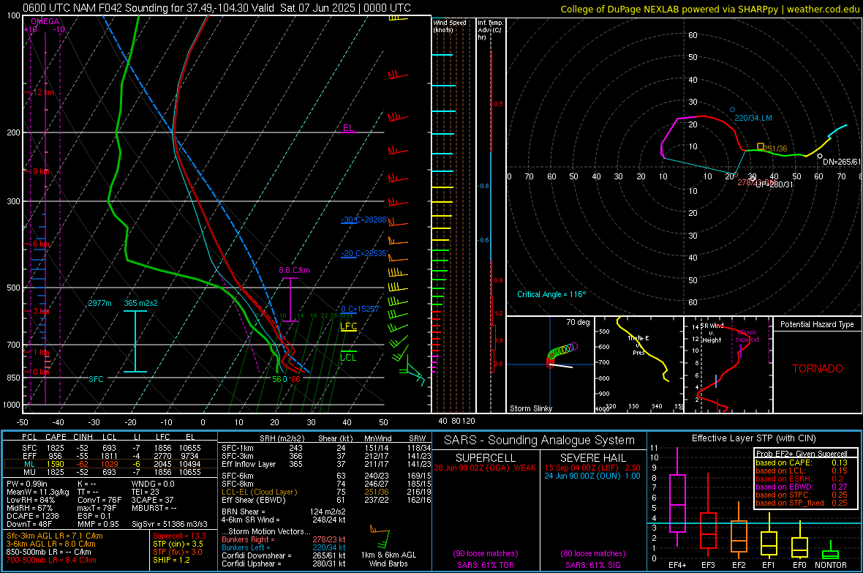Click the 'STP (cin) = 3.5' index

point(178,544)
